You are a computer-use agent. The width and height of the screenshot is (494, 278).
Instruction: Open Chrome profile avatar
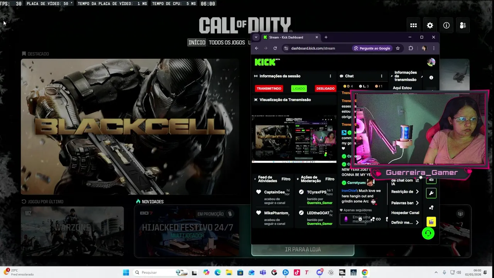pyautogui.click(x=424, y=48)
